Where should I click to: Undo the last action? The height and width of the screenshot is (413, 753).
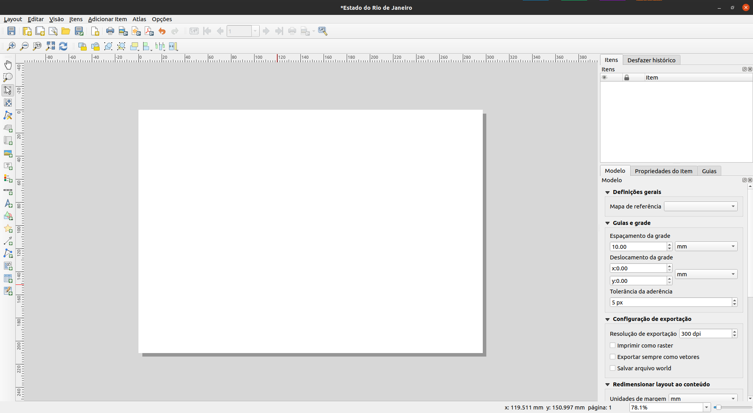162,31
